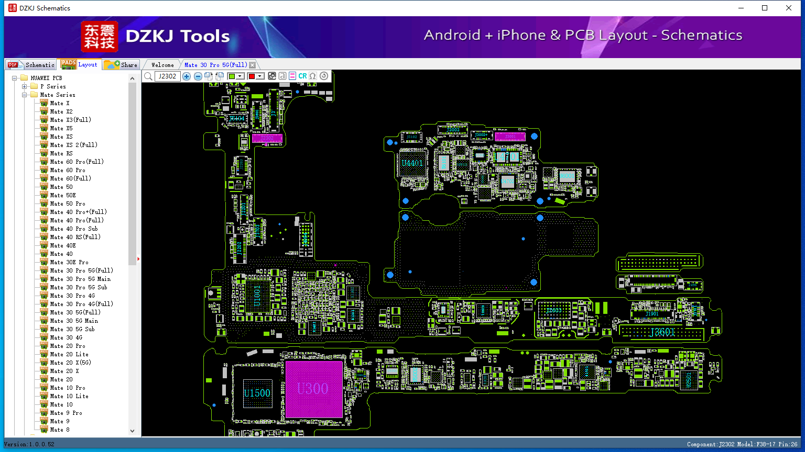Viewport: 805px width, 452px height.
Task: Choose Mate RS from the list
Action: [61, 153]
